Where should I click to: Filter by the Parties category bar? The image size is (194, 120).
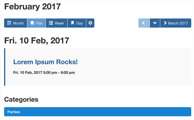coord(98,112)
